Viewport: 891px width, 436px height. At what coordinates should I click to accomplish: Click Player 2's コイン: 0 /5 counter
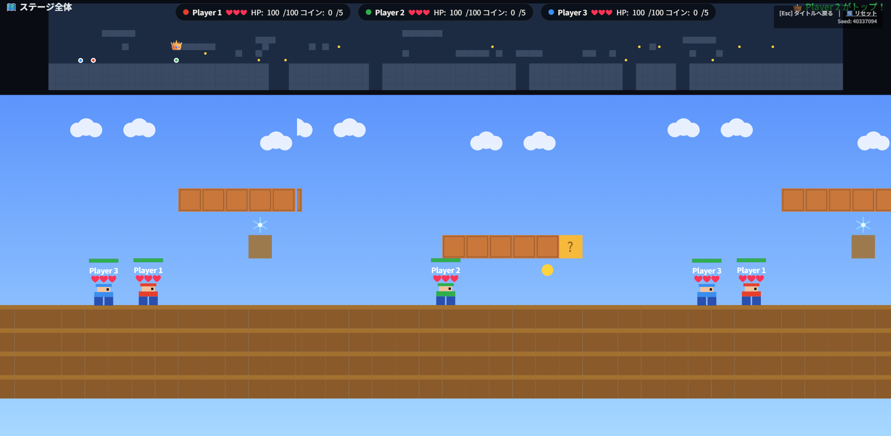pyautogui.click(x=504, y=13)
